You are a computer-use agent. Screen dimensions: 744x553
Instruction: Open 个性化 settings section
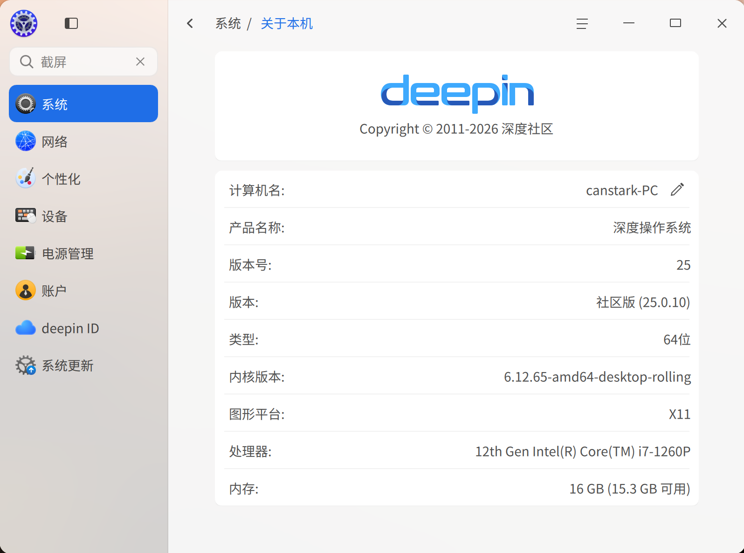[x=83, y=178]
